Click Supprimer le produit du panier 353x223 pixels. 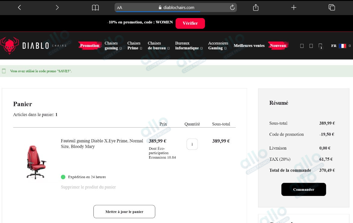[88, 187]
